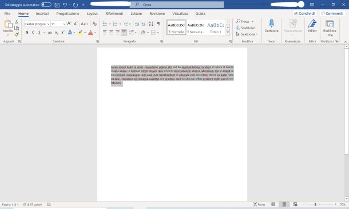Viewport: 349px width, 209px height.
Task: Click the numbered list icon
Action: 116,23
